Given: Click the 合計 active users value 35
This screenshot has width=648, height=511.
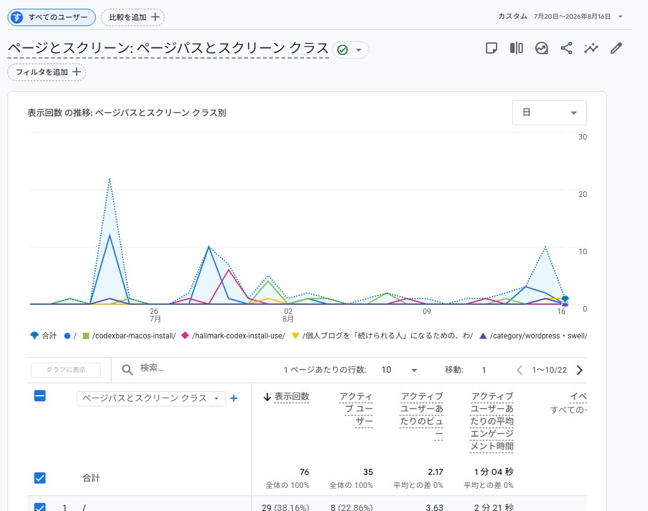Looking at the screenshot, I should coord(368,472).
